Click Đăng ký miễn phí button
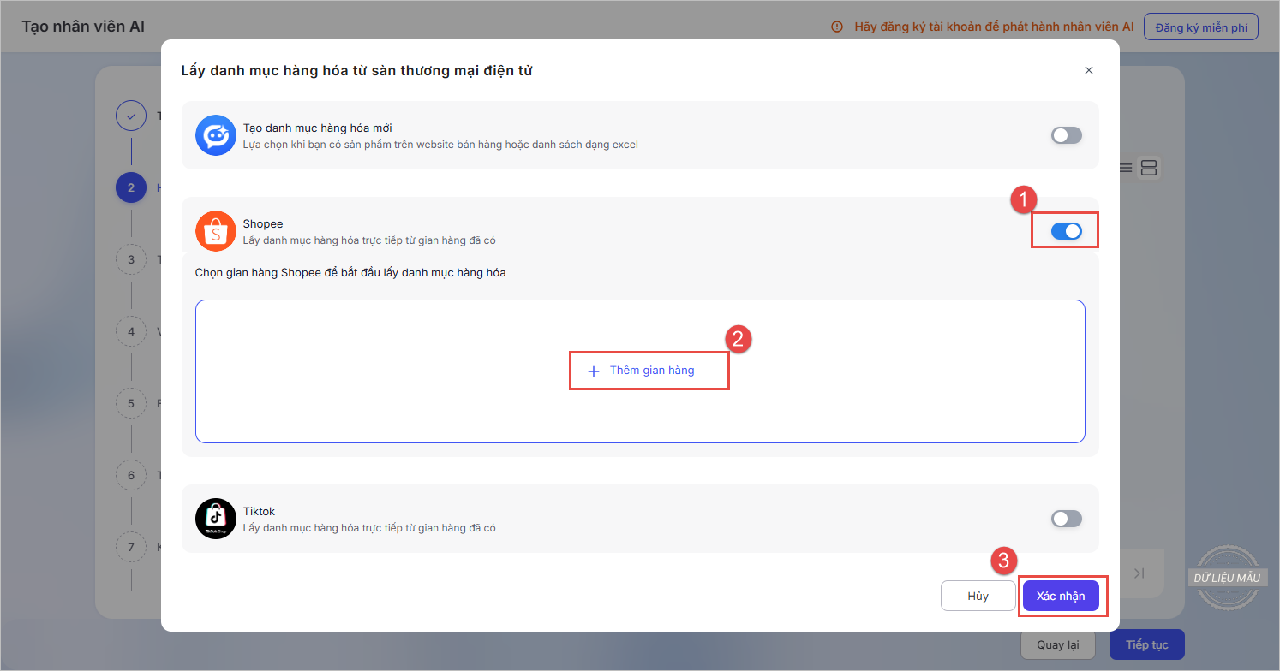The image size is (1280, 671). pyautogui.click(x=1200, y=27)
